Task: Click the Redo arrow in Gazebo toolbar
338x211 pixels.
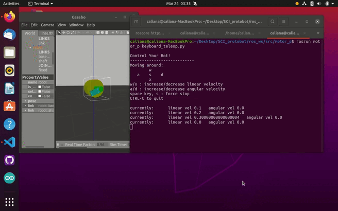Action: 87,32
